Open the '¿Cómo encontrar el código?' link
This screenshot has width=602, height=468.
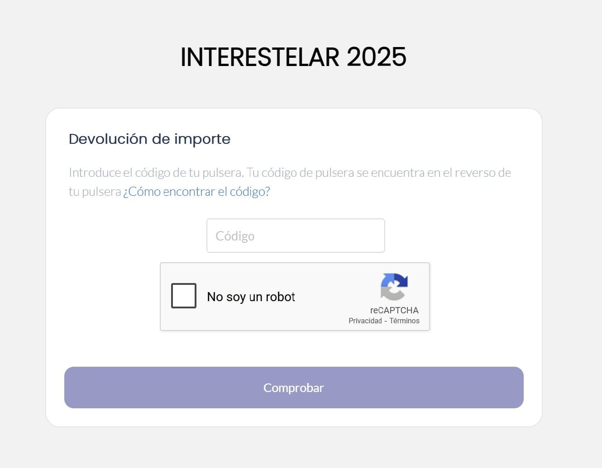(196, 191)
